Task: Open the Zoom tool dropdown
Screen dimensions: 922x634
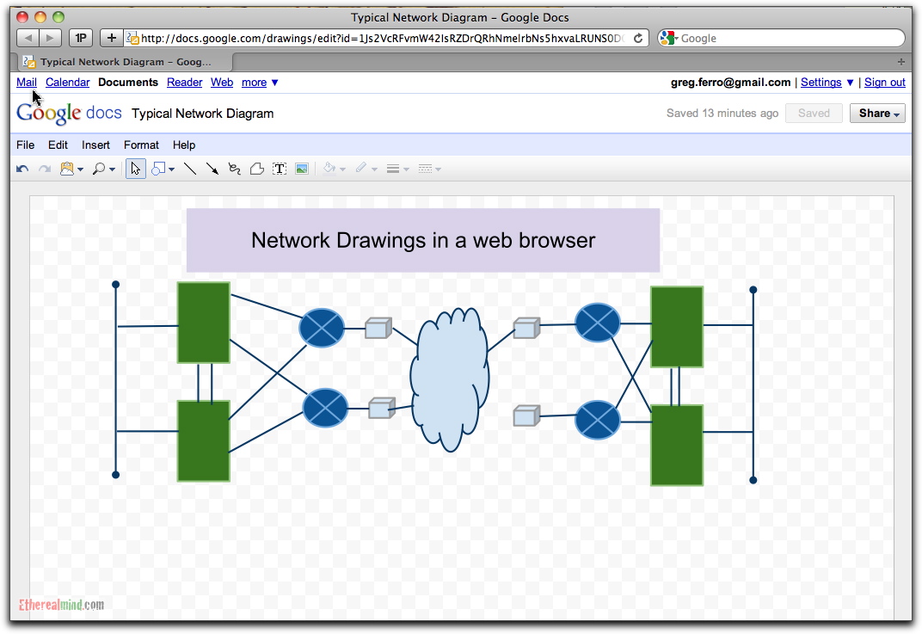Action: [112, 168]
